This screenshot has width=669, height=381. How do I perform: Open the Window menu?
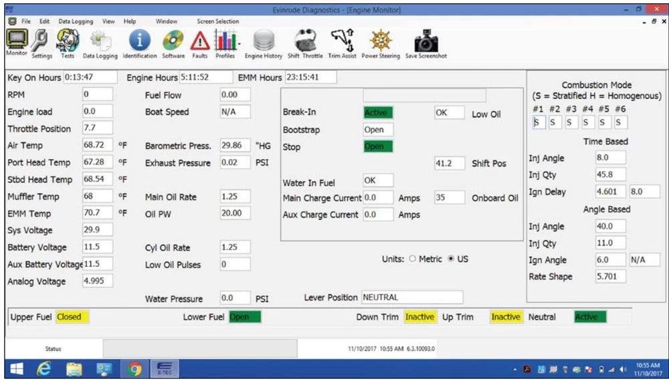pyautogui.click(x=167, y=21)
